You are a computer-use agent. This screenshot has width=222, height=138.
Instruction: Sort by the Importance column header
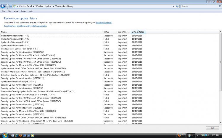tap(124, 32)
